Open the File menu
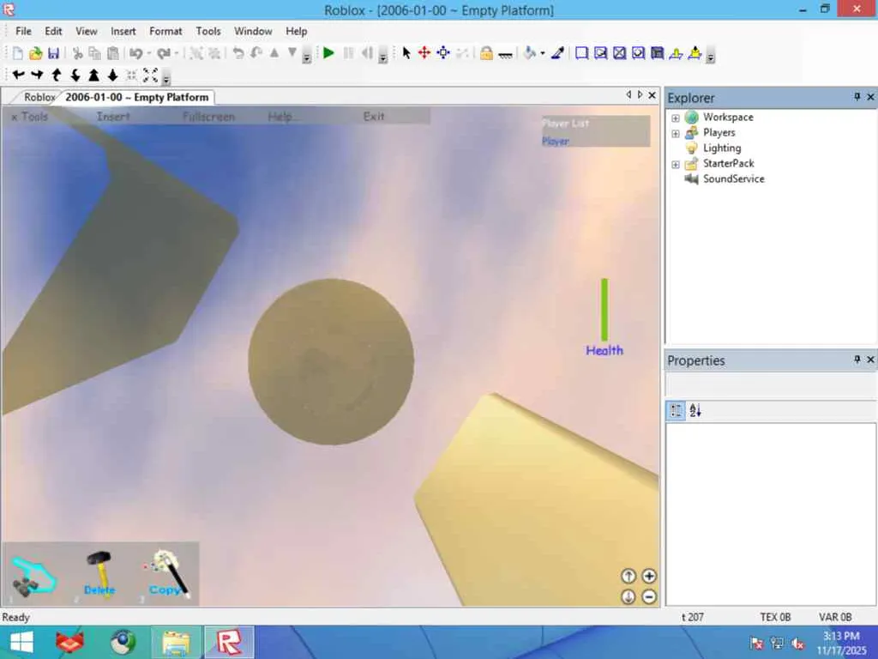This screenshot has width=878, height=659. coord(23,32)
